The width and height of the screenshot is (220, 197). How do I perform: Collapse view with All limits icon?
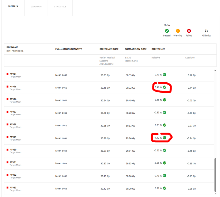point(206,31)
